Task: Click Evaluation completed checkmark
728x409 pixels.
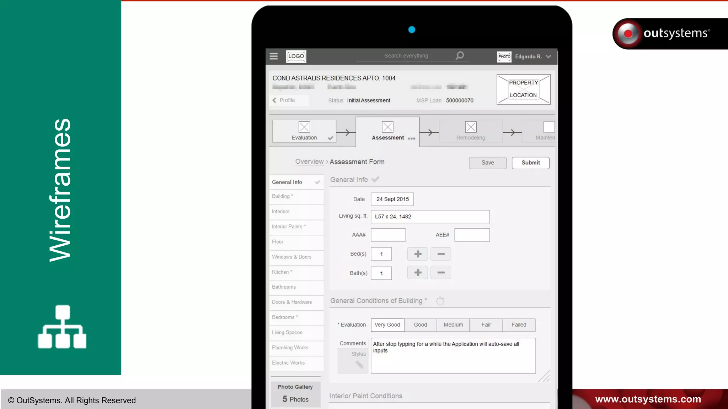Action: (331, 138)
